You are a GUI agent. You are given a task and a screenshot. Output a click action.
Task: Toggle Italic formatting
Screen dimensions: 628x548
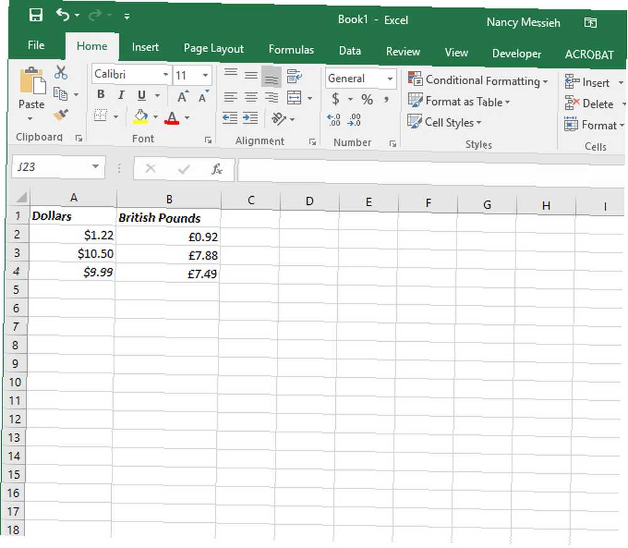[x=121, y=95]
